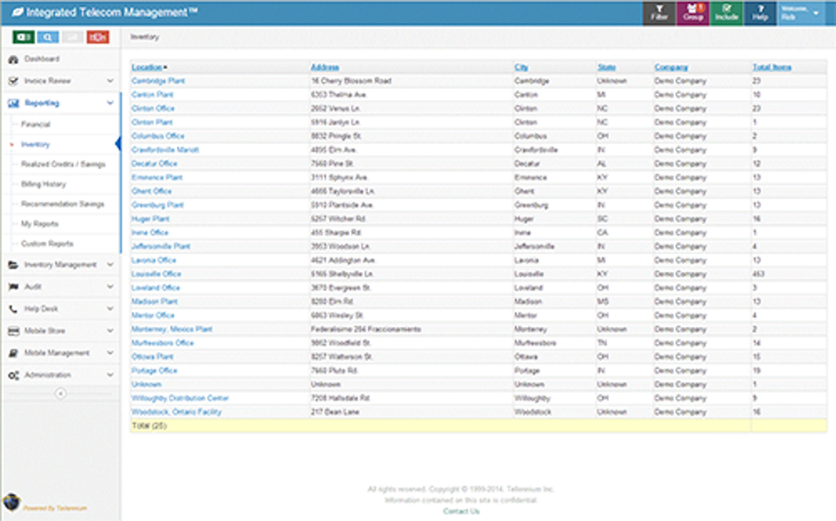Click the 'Federalismo 204 Fraccionamiento' address cell
The height and width of the screenshot is (521, 836).
366,329
